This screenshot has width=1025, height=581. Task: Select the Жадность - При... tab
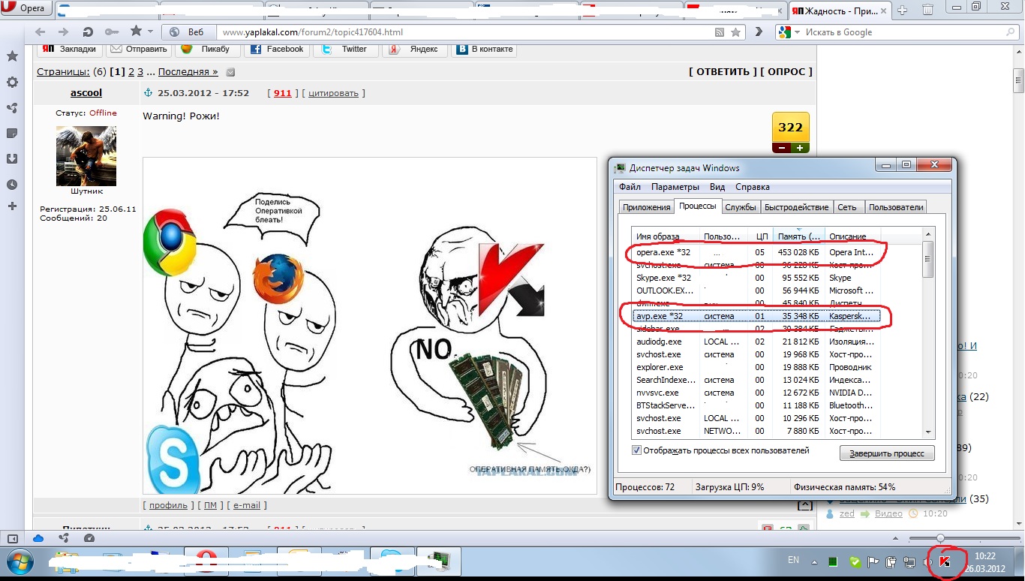tap(840, 11)
